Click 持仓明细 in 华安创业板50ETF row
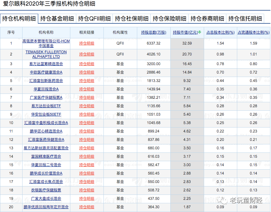271x212 pixels. tap(87, 114)
